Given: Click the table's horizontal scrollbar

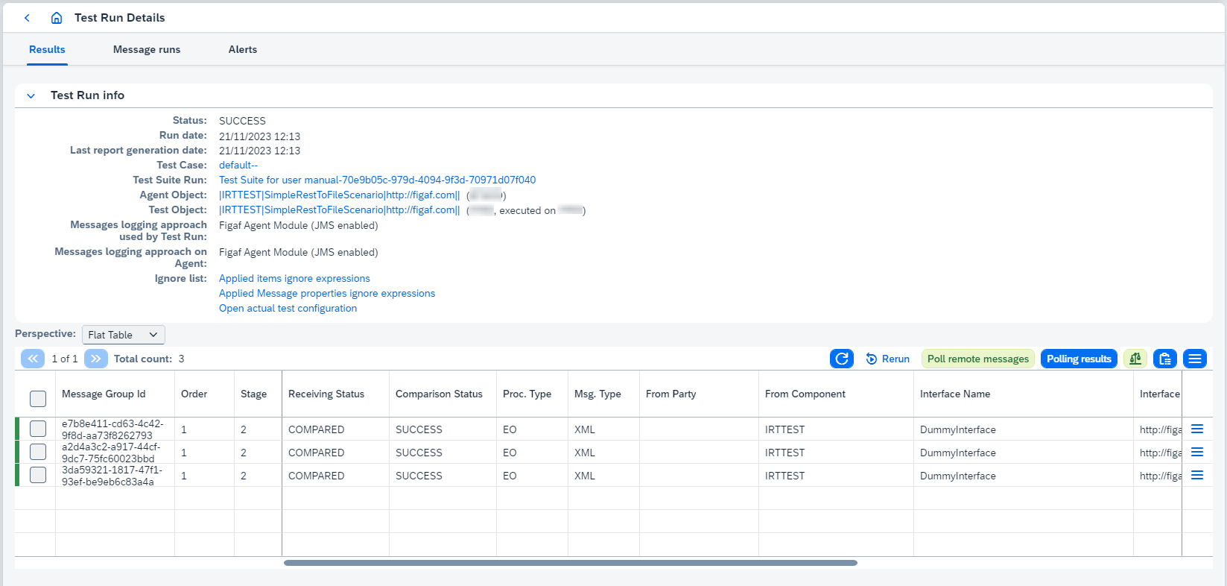Looking at the screenshot, I should (571, 563).
